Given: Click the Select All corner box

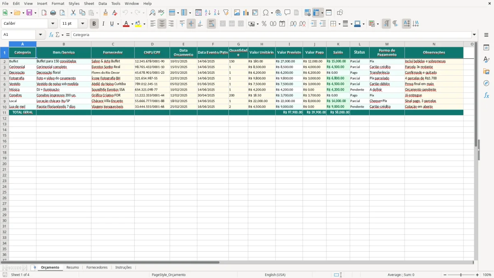Looking at the screenshot, I should 4,44.
